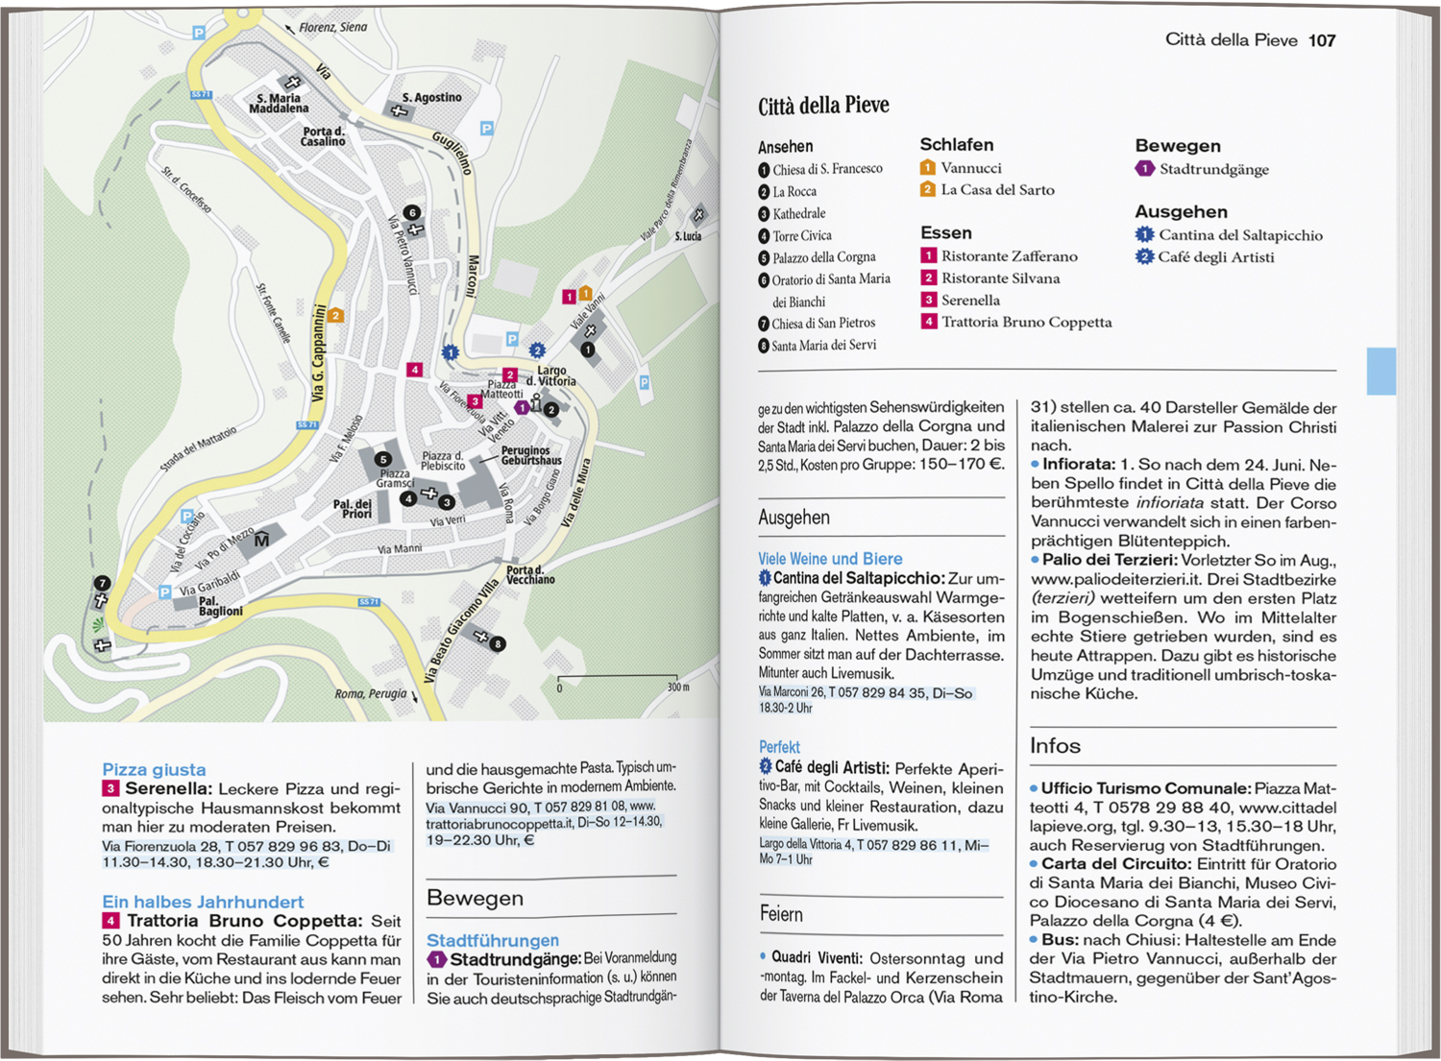Click the blue thumb tab on the right page edge
Viewport: 1441px width, 1061px height.
(1380, 372)
